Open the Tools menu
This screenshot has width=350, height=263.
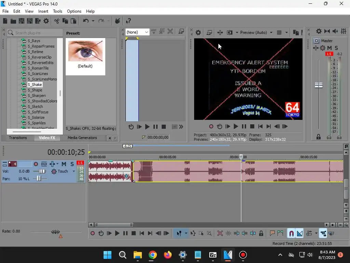pos(57,11)
